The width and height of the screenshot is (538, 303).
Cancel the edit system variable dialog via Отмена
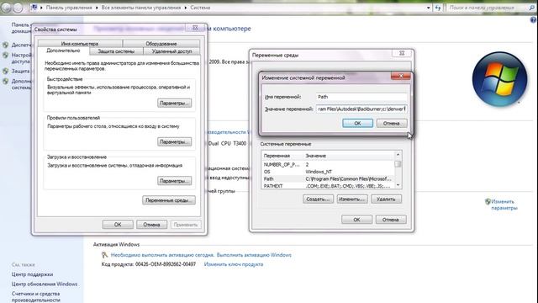click(392, 123)
